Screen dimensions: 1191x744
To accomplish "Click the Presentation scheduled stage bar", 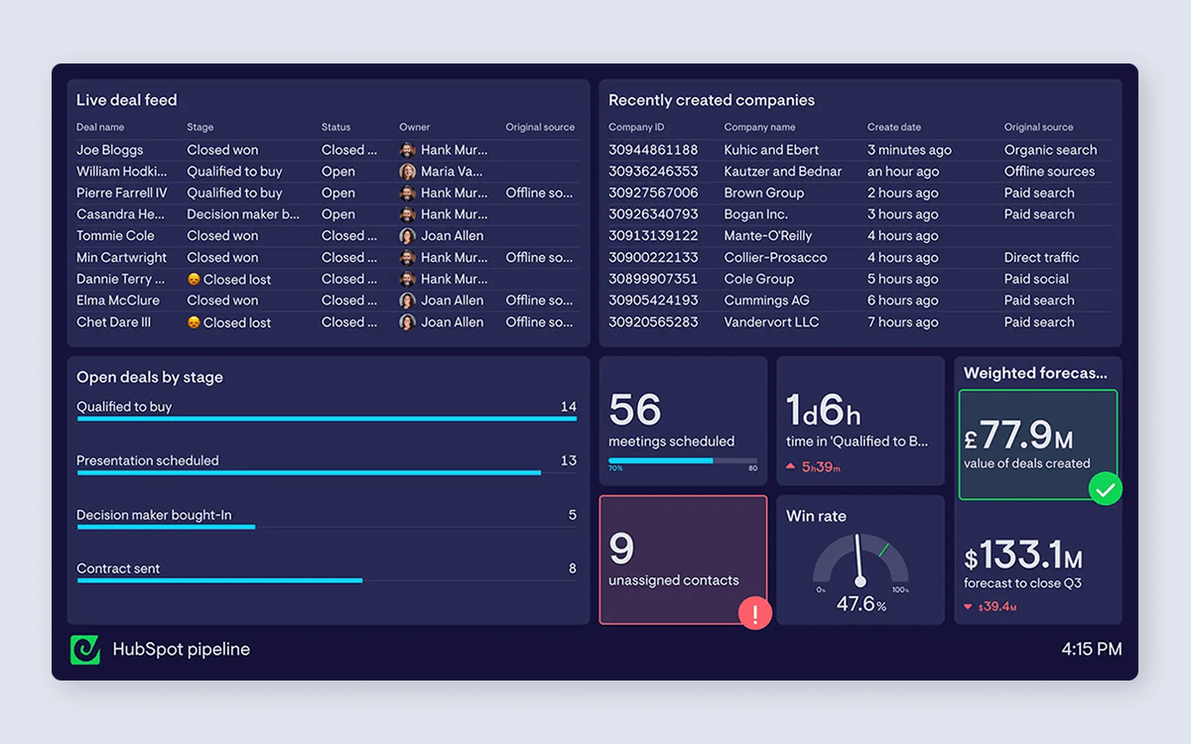I will coord(309,473).
